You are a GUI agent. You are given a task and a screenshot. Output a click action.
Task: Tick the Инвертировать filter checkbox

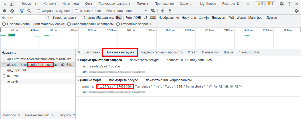pyautogui.click(x=50, y=18)
